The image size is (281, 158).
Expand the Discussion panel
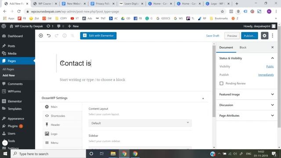pos(247,105)
